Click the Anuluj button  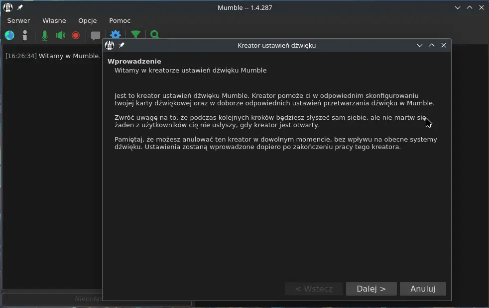point(423,289)
